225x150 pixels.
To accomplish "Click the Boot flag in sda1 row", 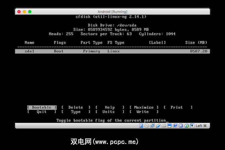I will coord(58,51).
